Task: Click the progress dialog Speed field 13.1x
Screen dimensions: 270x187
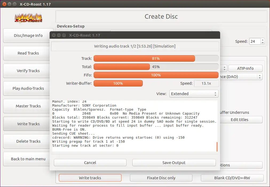Action: tap(206, 83)
